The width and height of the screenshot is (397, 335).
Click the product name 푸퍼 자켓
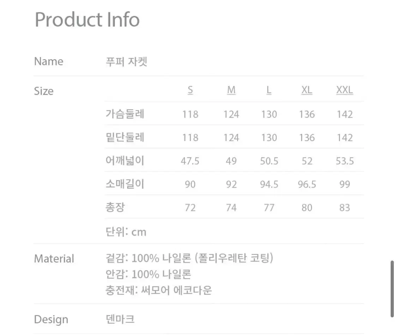point(126,61)
